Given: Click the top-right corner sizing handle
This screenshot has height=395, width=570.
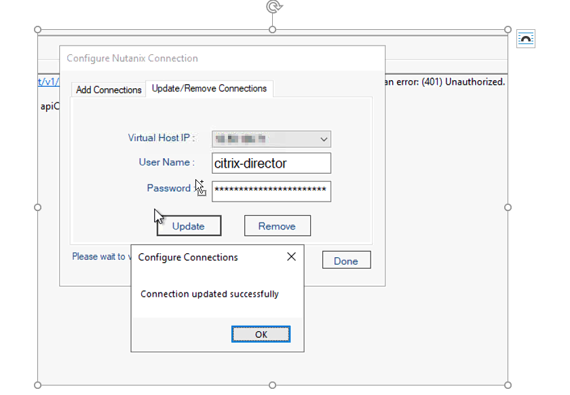Looking at the screenshot, I should pos(508,29).
